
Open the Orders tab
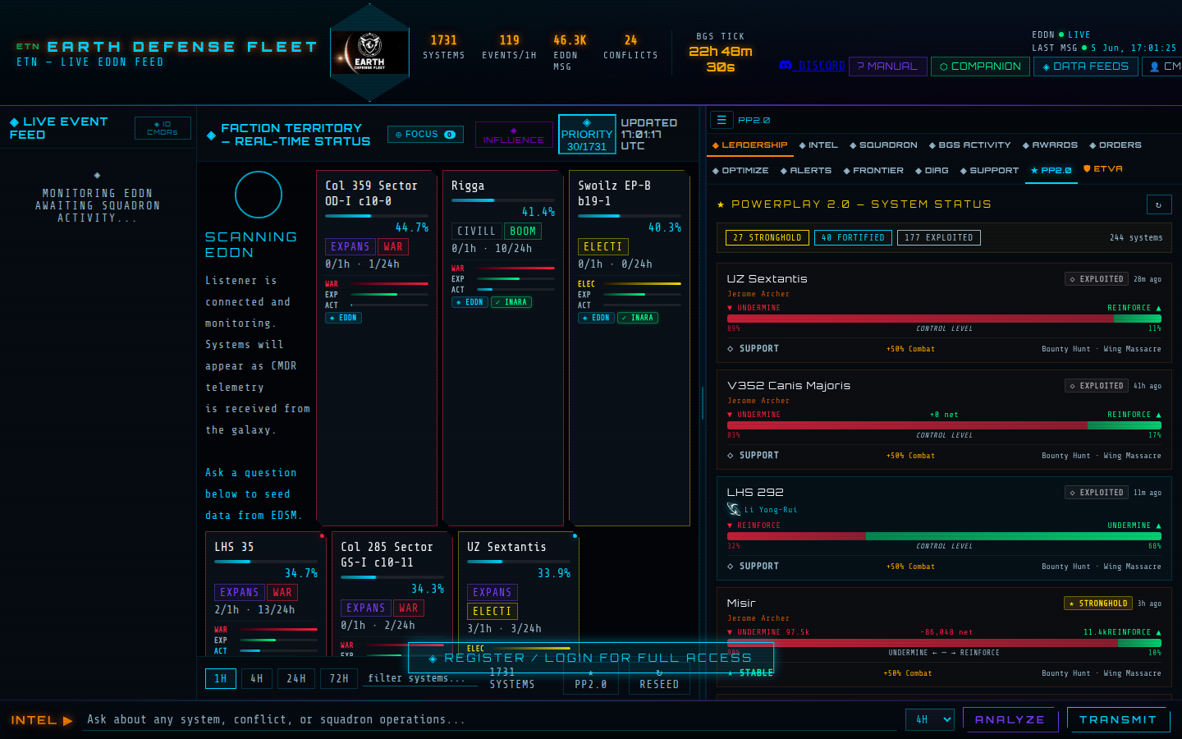coord(1116,145)
